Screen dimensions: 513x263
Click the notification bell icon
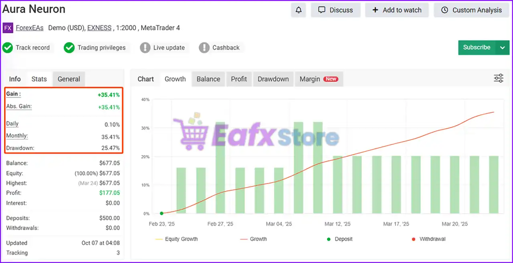[x=299, y=10]
